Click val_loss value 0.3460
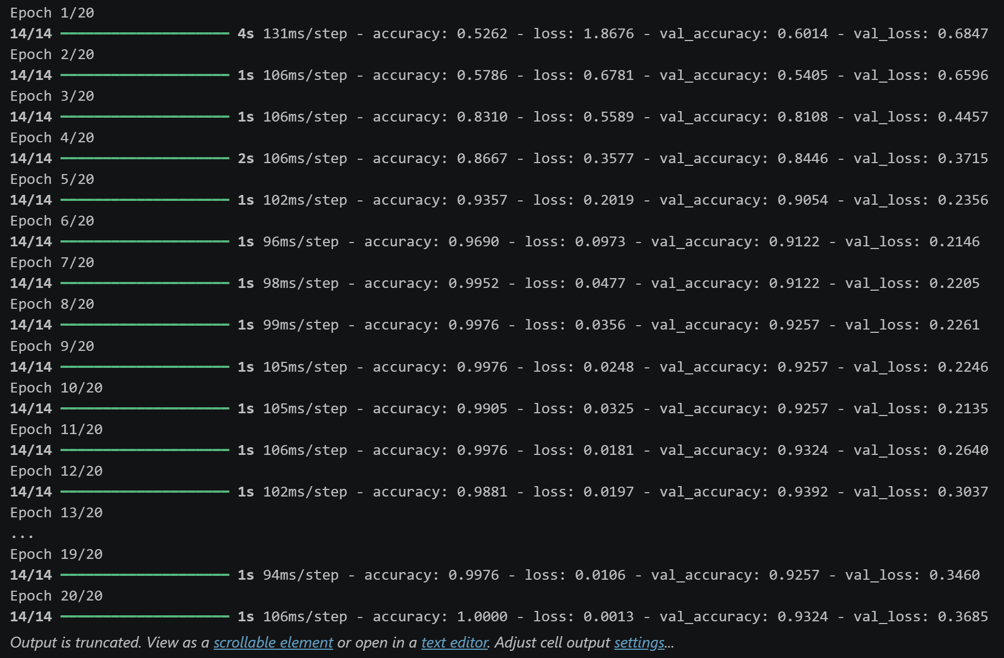Viewport: 1004px width, 658px height. [955, 575]
